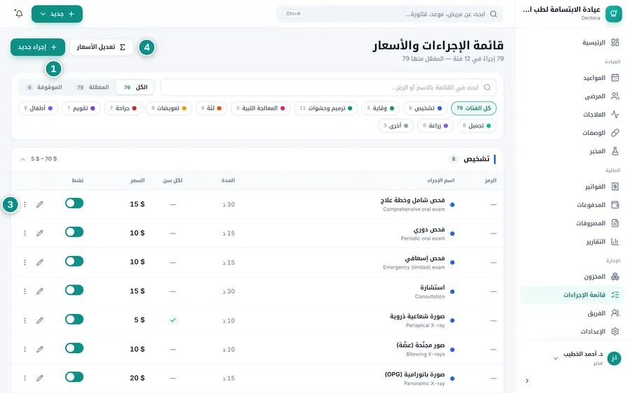Viewport: 630px width, 393px height.
Task: Click تعديل الأسعار button
Action: tap(101, 47)
